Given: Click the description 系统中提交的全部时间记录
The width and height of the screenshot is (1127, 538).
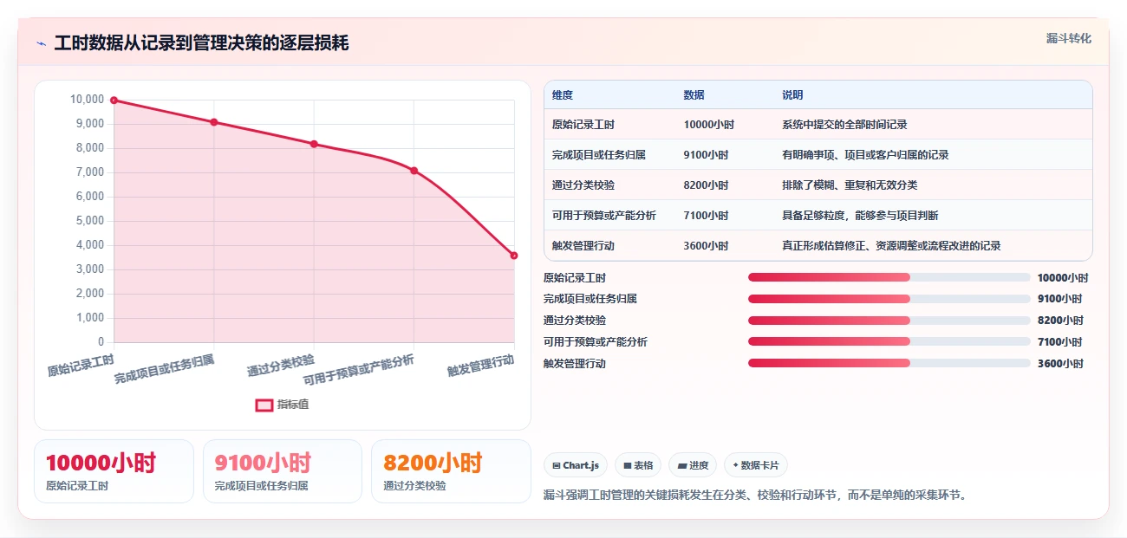Looking at the screenshot, I should coord(844,125).
